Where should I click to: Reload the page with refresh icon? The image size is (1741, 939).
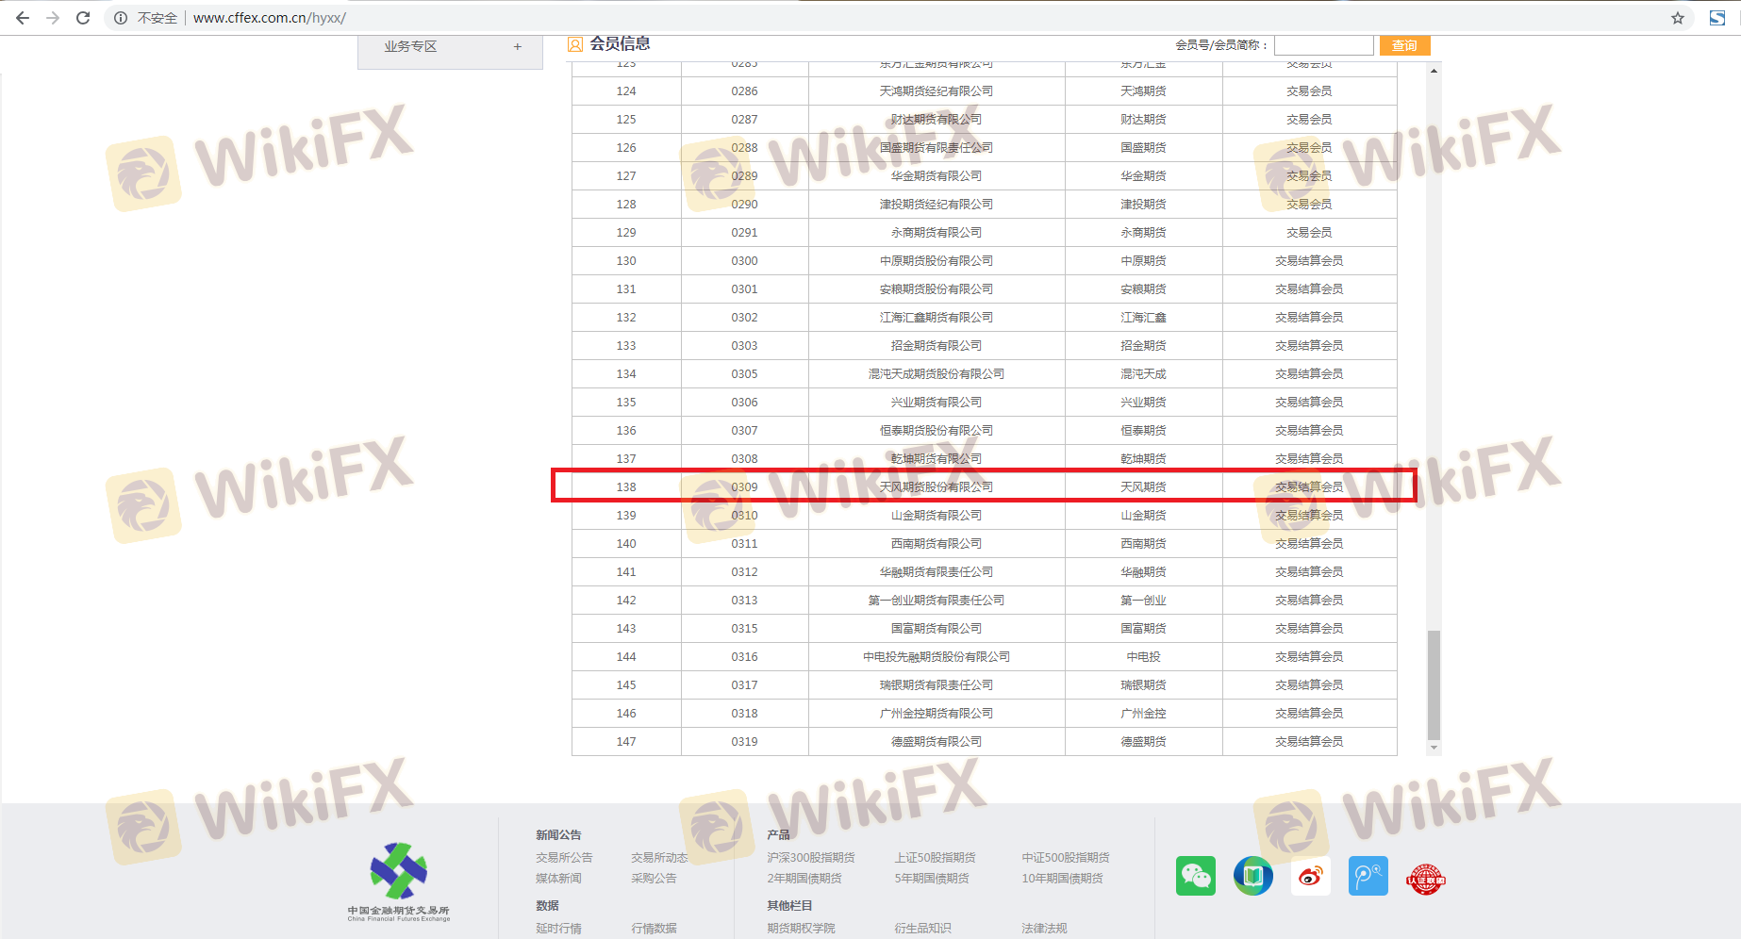(x=83, y=18)
